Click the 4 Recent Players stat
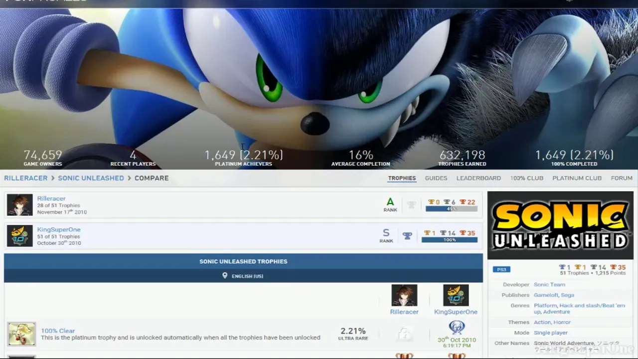638x359 pixels. tap(133, 158)
